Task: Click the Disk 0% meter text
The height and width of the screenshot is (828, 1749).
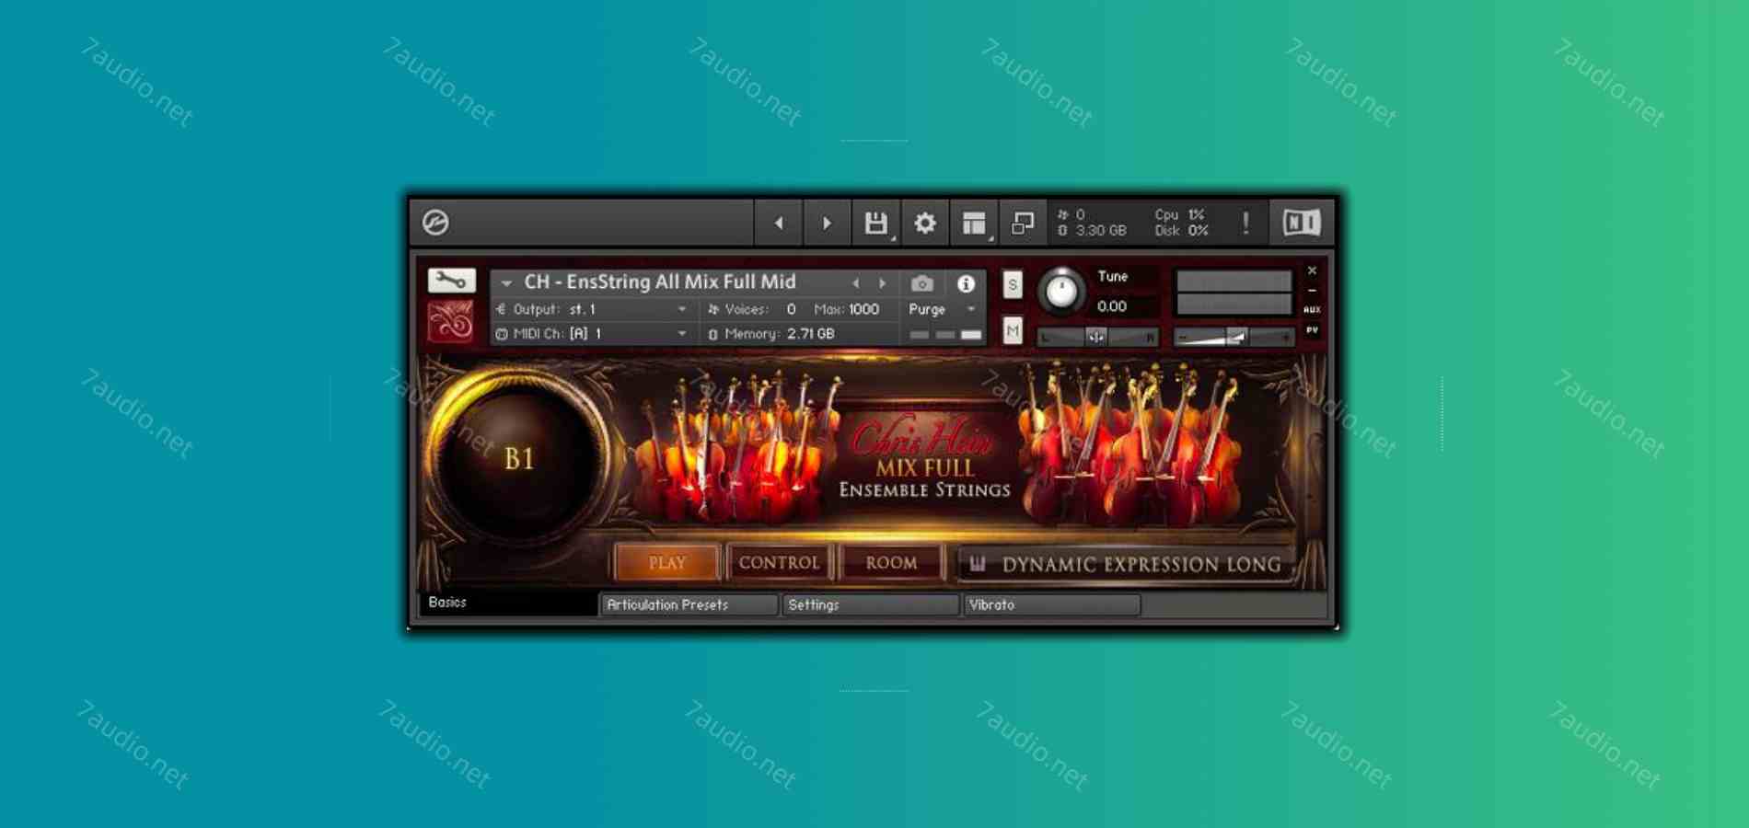Action: [1182, 231]
